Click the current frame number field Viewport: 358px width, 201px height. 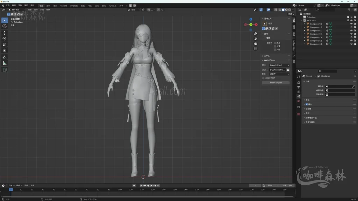[255, 186]
